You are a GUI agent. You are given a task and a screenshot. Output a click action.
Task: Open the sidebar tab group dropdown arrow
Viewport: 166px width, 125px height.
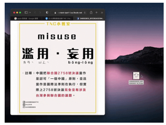(x=30, y=13)
